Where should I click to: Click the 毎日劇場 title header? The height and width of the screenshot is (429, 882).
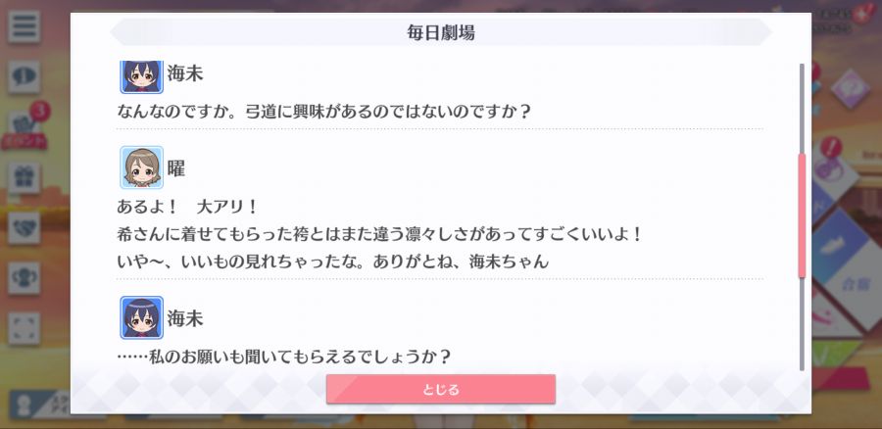[441, 32]
